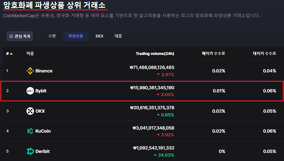Click Bybit's 0.01% maker fee
Image resolution: width=284 pixels, height=161 pixels.
pyautogui.click(x=219, y=91)
